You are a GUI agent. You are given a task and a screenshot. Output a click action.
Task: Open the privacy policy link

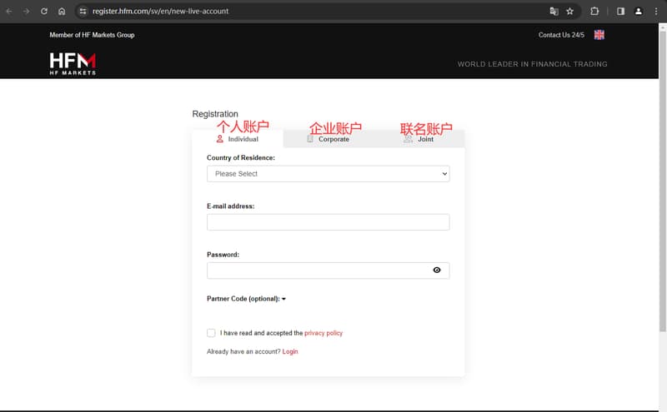click(323, 333)
